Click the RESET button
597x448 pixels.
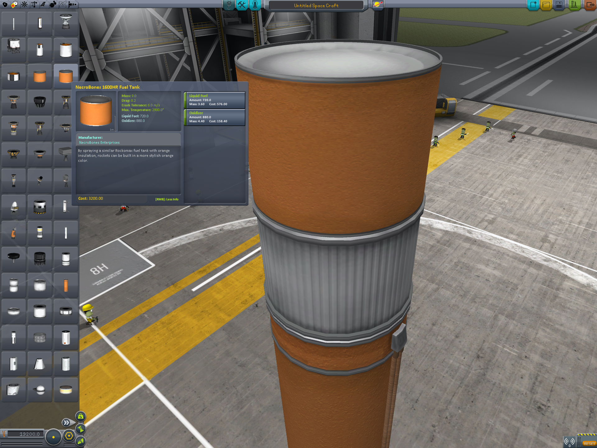(x=589, y=443)
